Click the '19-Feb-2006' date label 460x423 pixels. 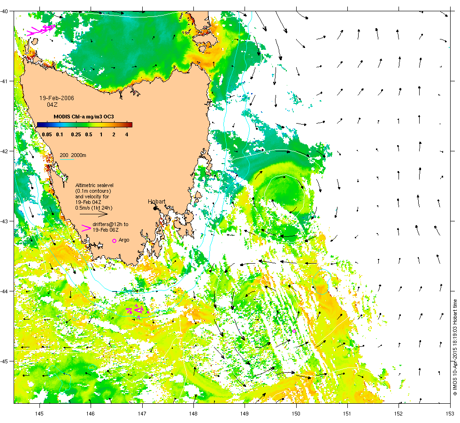point(57,98)
